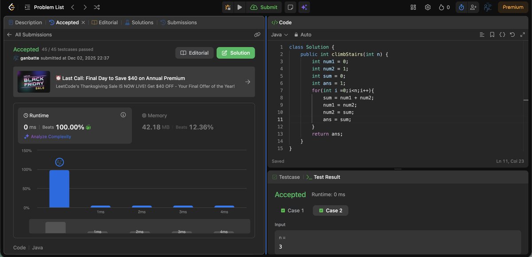Reset code with the undo icon
532x257 pixels.
click(512, 35)
